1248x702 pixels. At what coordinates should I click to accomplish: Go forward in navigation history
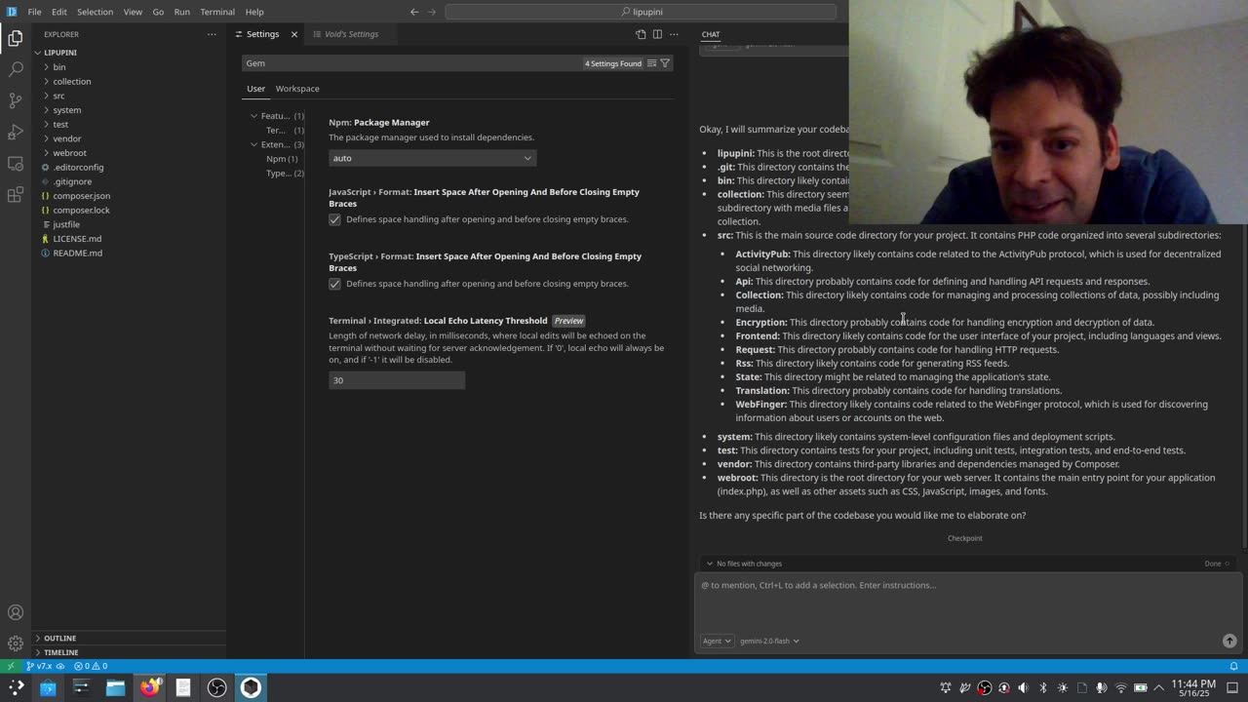pyautogui.click(x=432, y=12)
